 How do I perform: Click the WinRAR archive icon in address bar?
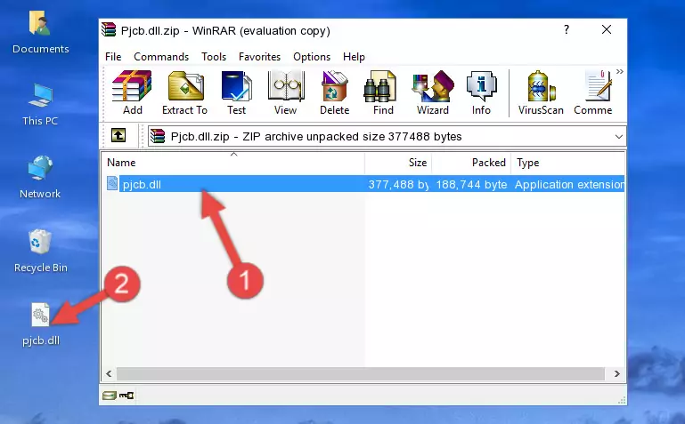click(158, 136)
